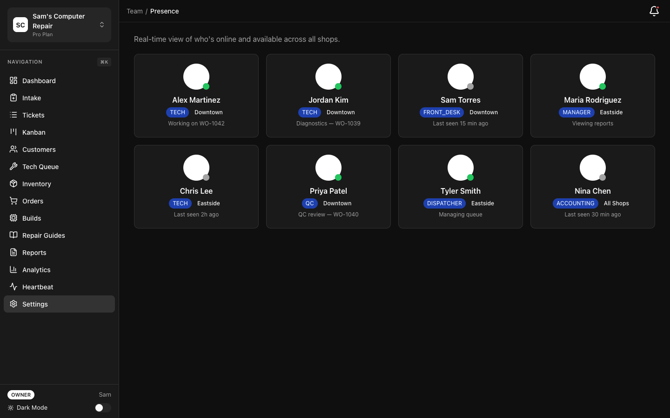670x418 pixels.
Task: Click Sam Torres's gray offline indicator
Action: coord(470,86)
